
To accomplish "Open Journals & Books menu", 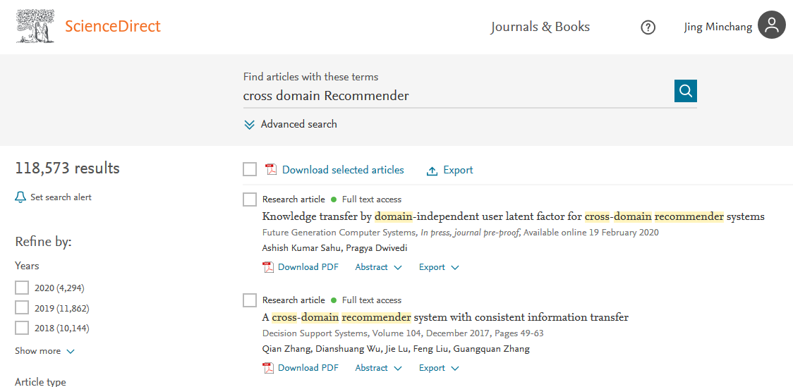I will [x=540, y=27].
